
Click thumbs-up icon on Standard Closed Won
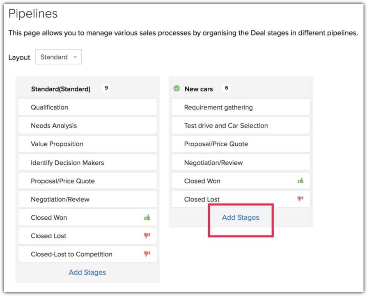click(147, 218)
